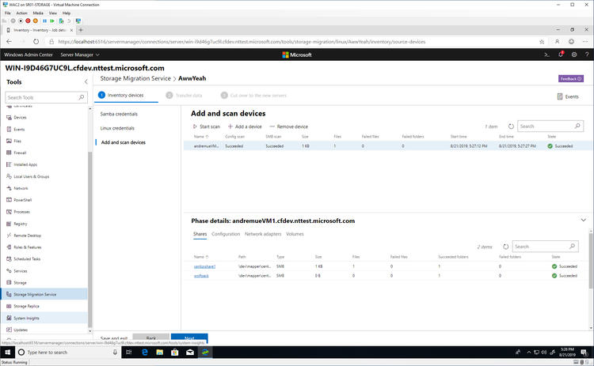
Task: Click the Start scan button
Action: [207, 126]
